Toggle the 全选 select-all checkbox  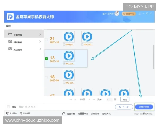click(x=8, y=107)
